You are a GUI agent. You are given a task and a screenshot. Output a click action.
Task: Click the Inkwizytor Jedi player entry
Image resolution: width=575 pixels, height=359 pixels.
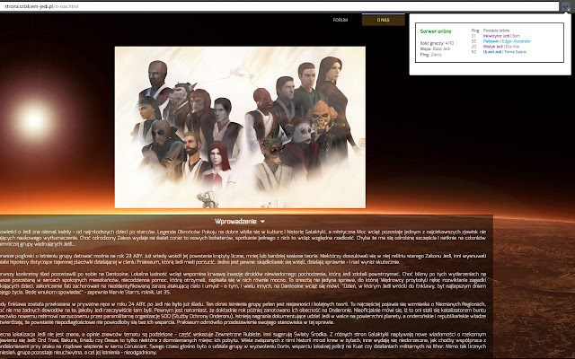[501, 36]
